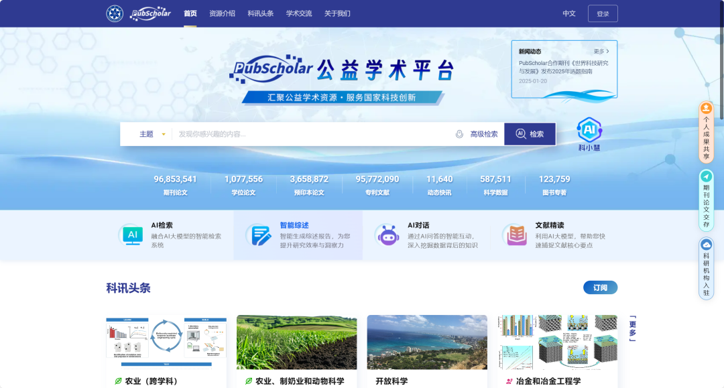Image resolution: width=724 pixels, height=388 pixels.
Task: Select the 智能综述 document icon
Action: pos(258,235)
